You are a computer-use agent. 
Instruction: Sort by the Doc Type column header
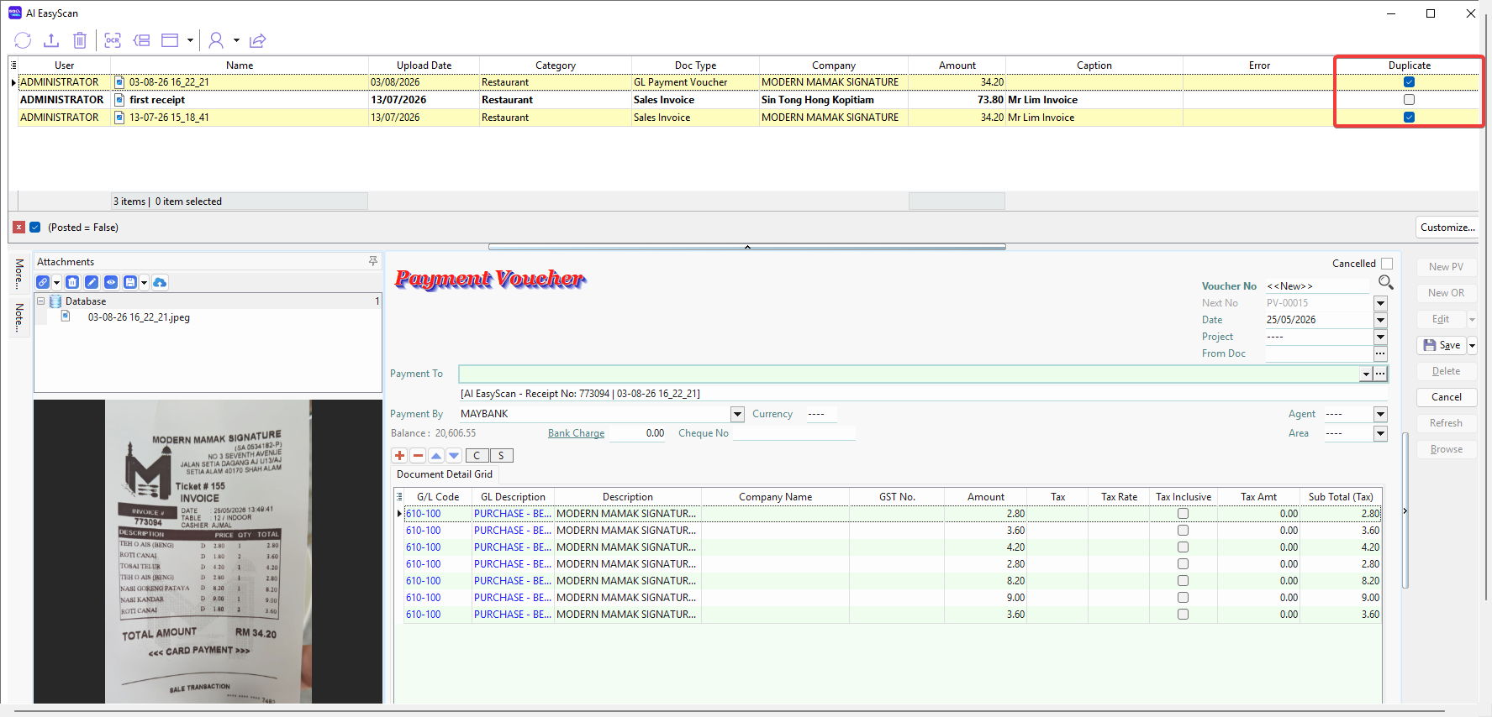coord(695,65)
